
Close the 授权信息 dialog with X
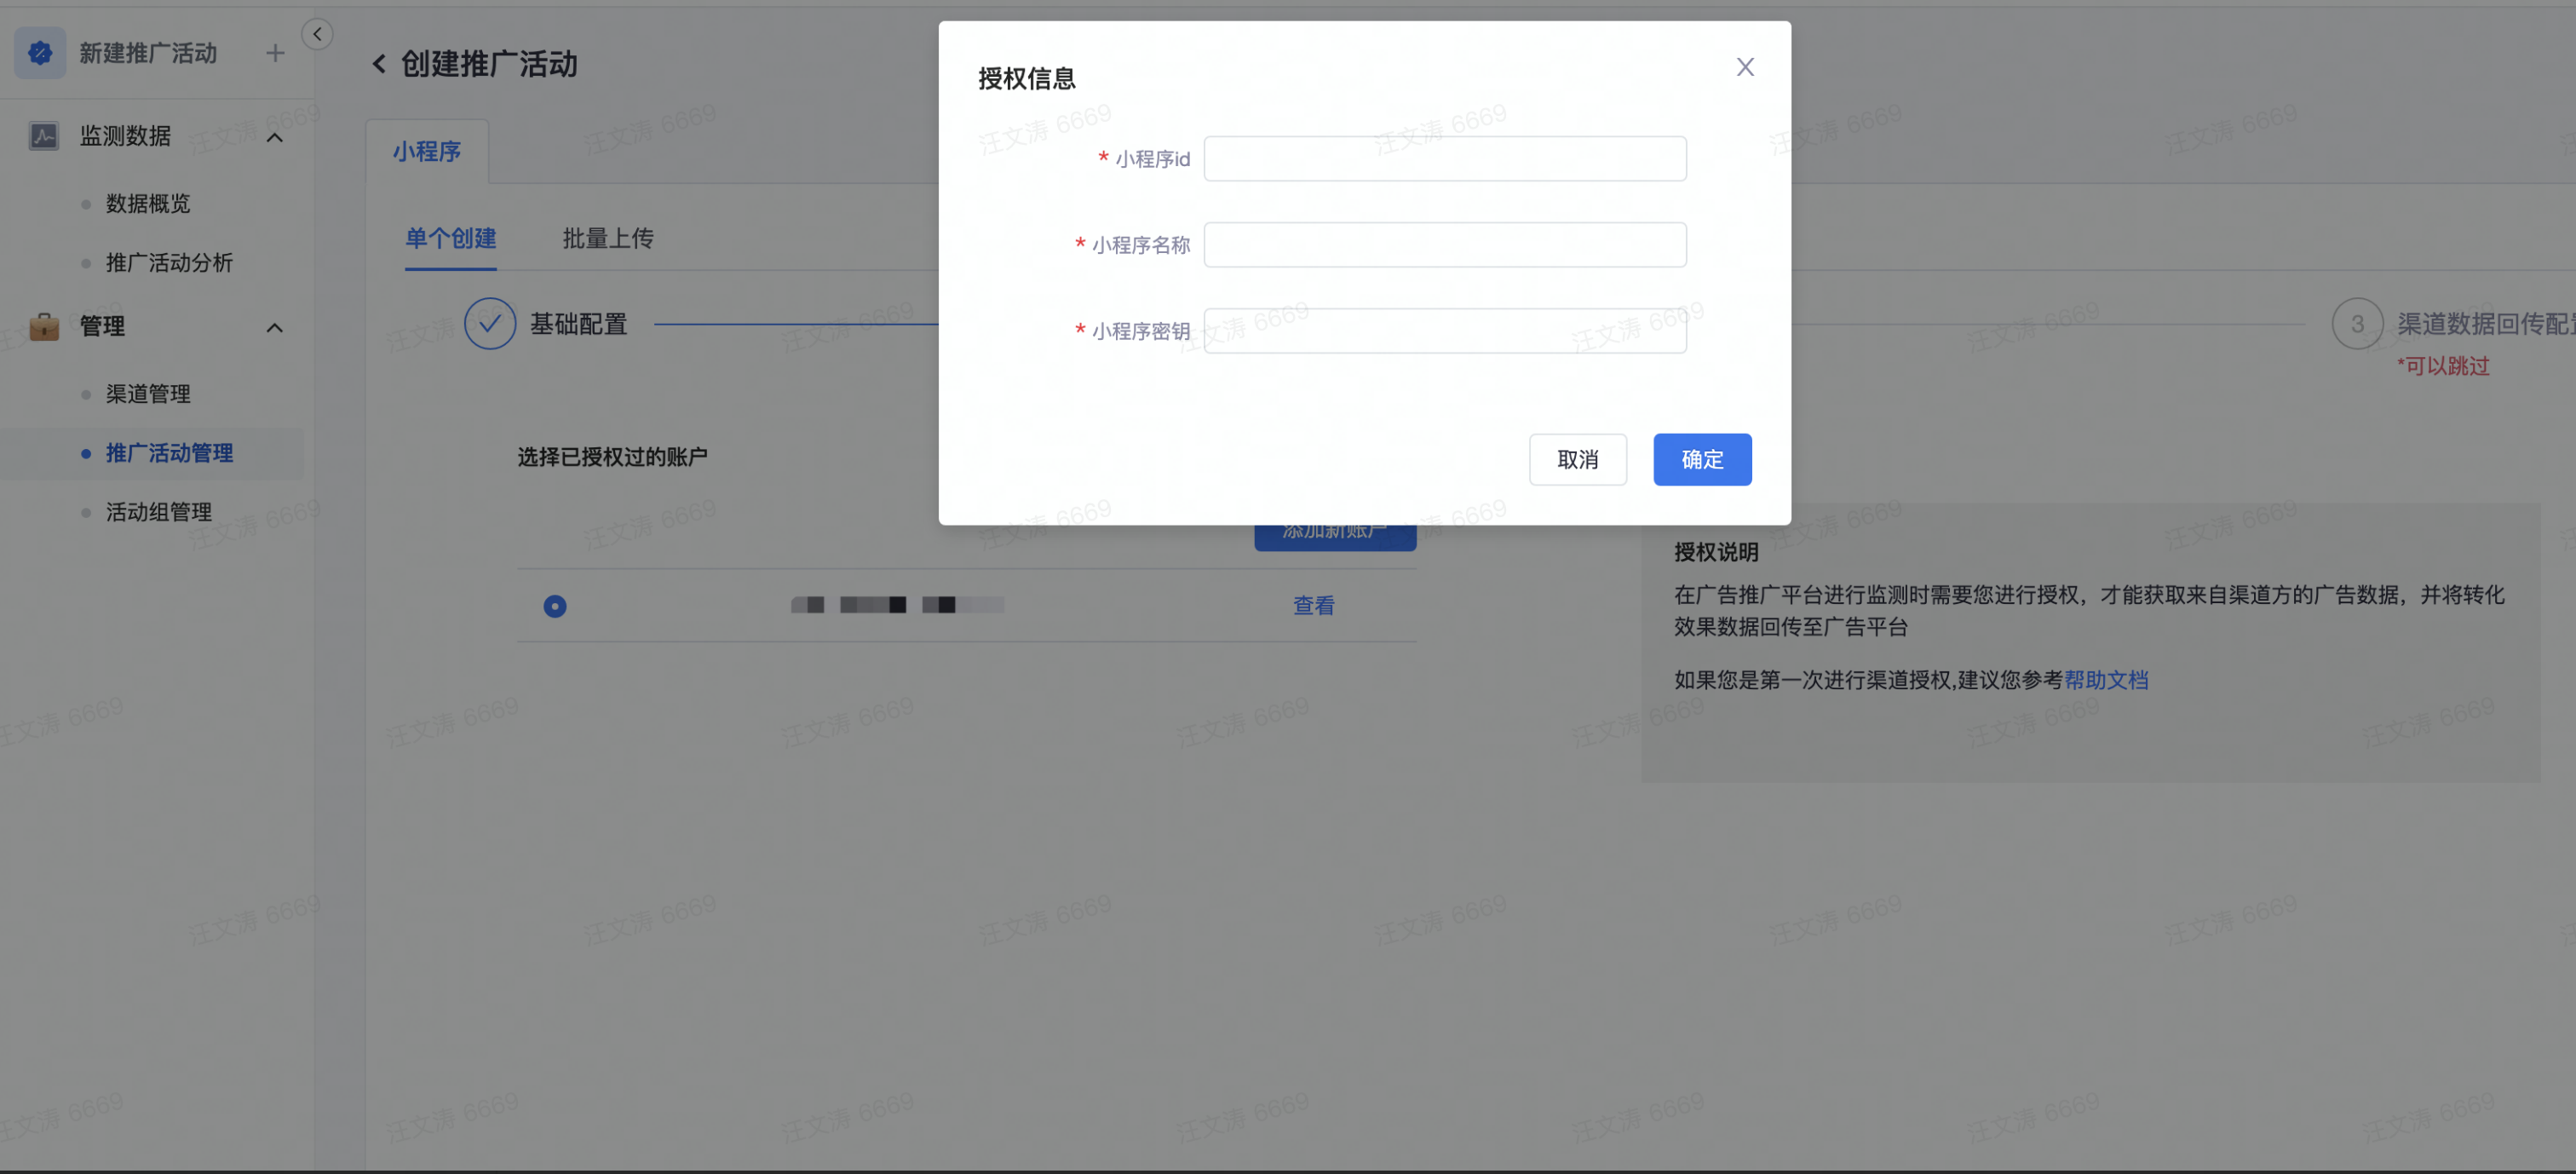(x=1745, y=67)
